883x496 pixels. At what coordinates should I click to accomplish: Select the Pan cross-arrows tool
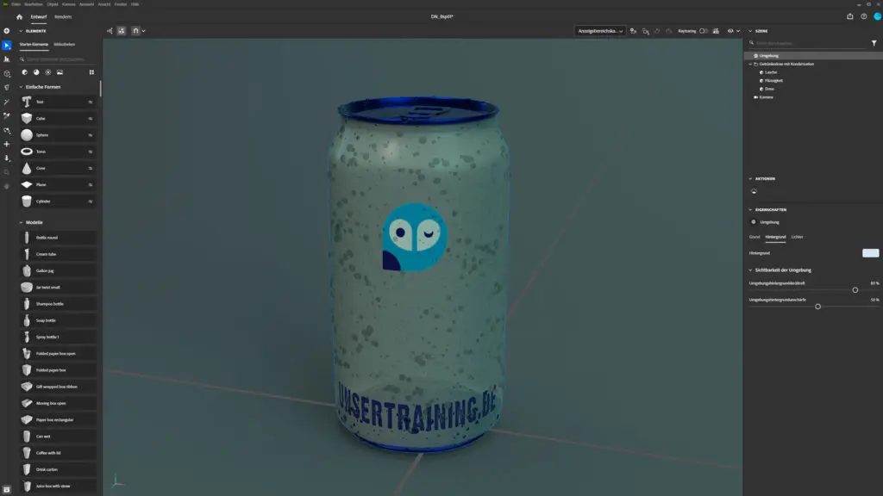pos(7,145)
